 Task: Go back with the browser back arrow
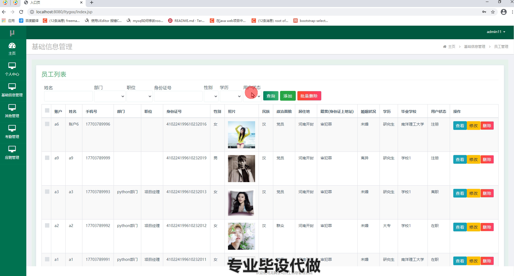click(x=4, y=12)
